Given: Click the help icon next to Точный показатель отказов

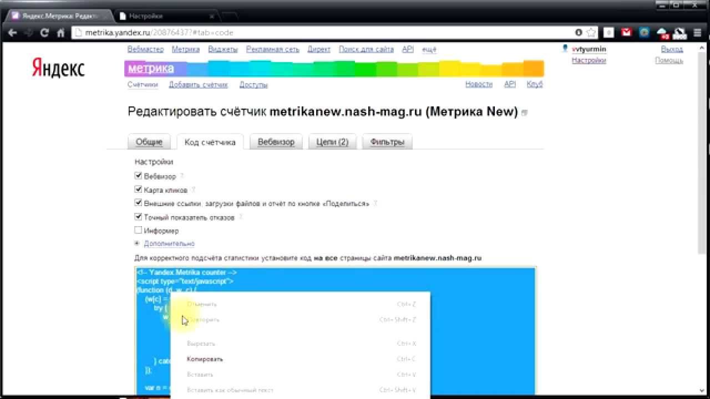Looking at the screenshot, I should pos(241,217).
